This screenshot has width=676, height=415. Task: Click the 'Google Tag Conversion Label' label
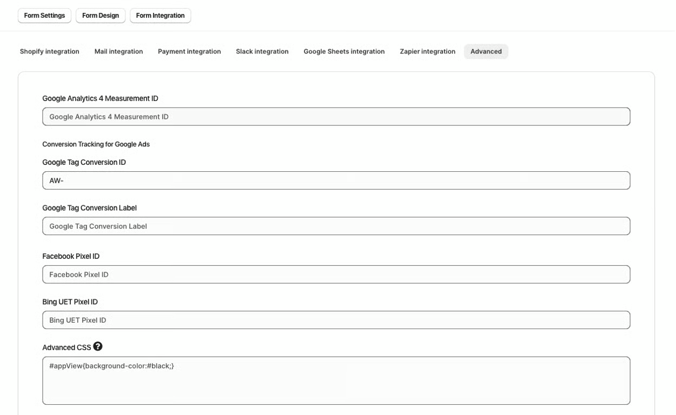90,208
